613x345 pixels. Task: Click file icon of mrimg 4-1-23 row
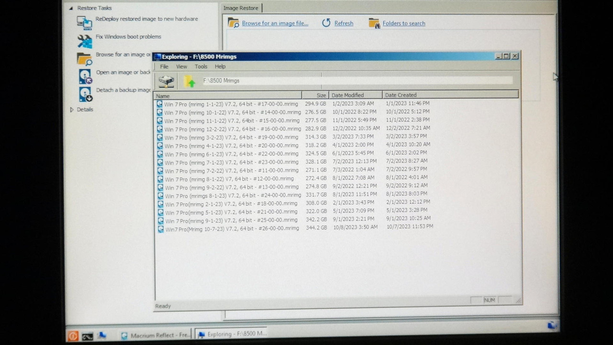point(160,146)
